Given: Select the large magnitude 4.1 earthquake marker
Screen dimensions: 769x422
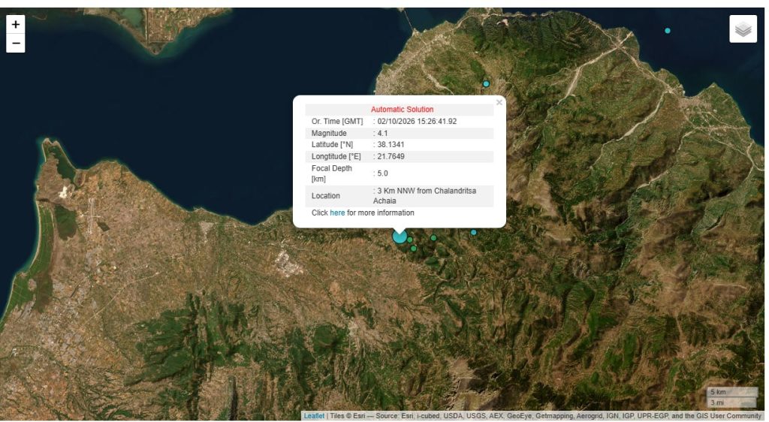Looking at the screenshot, I should coord(400,237).
